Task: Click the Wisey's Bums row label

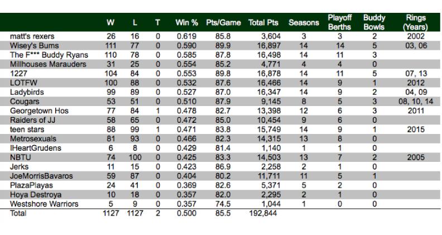Action: [x=35, y=45]
